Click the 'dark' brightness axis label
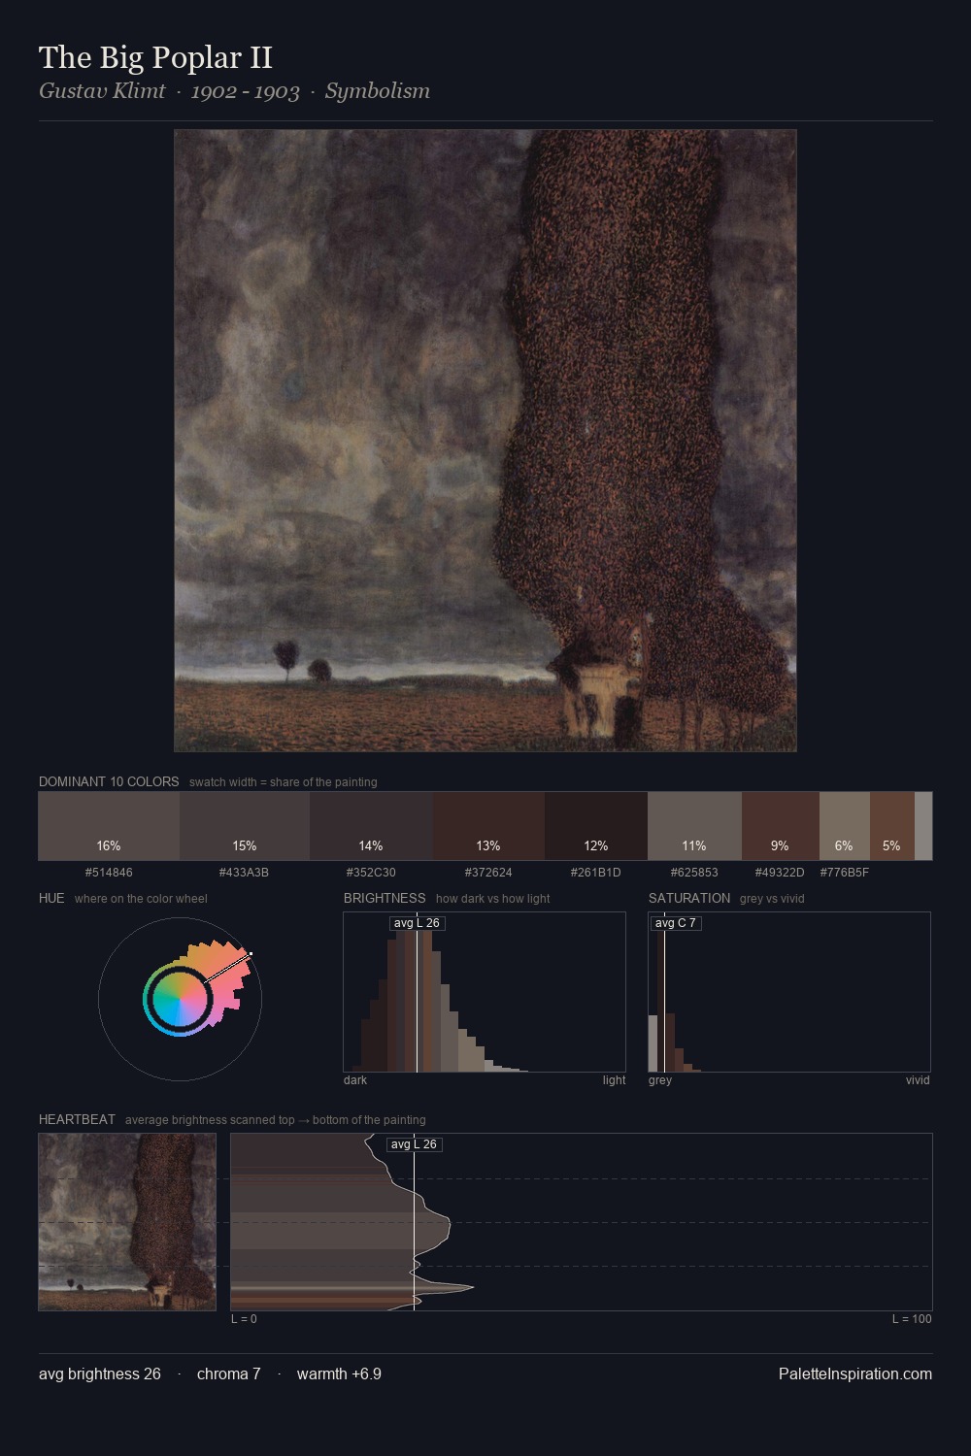 tap(355, 1080)
